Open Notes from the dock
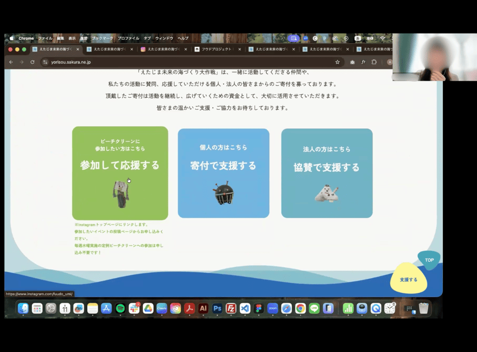Viewport: 477px width, 352px height. 93,309
